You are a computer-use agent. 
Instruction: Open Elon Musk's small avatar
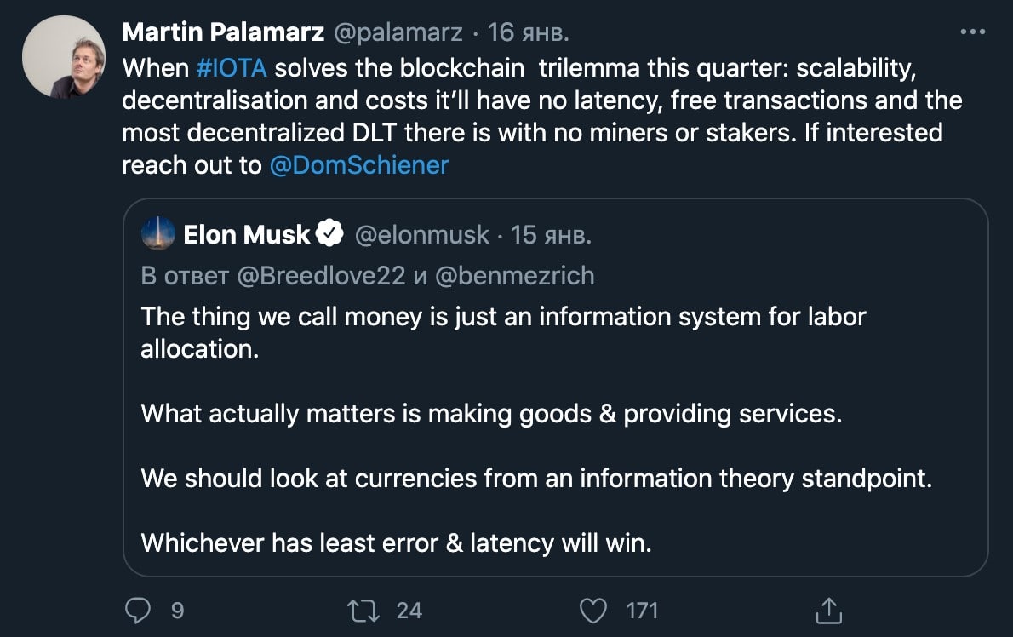point(157,234)
